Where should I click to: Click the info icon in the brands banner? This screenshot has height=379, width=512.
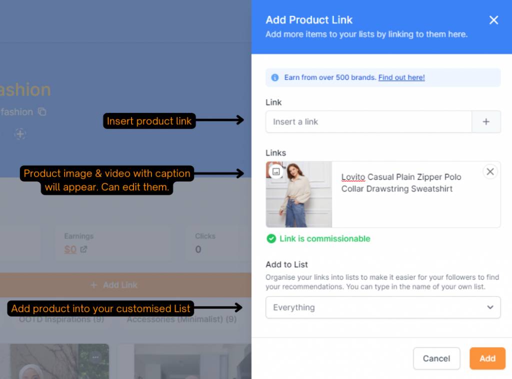point(274,78)
